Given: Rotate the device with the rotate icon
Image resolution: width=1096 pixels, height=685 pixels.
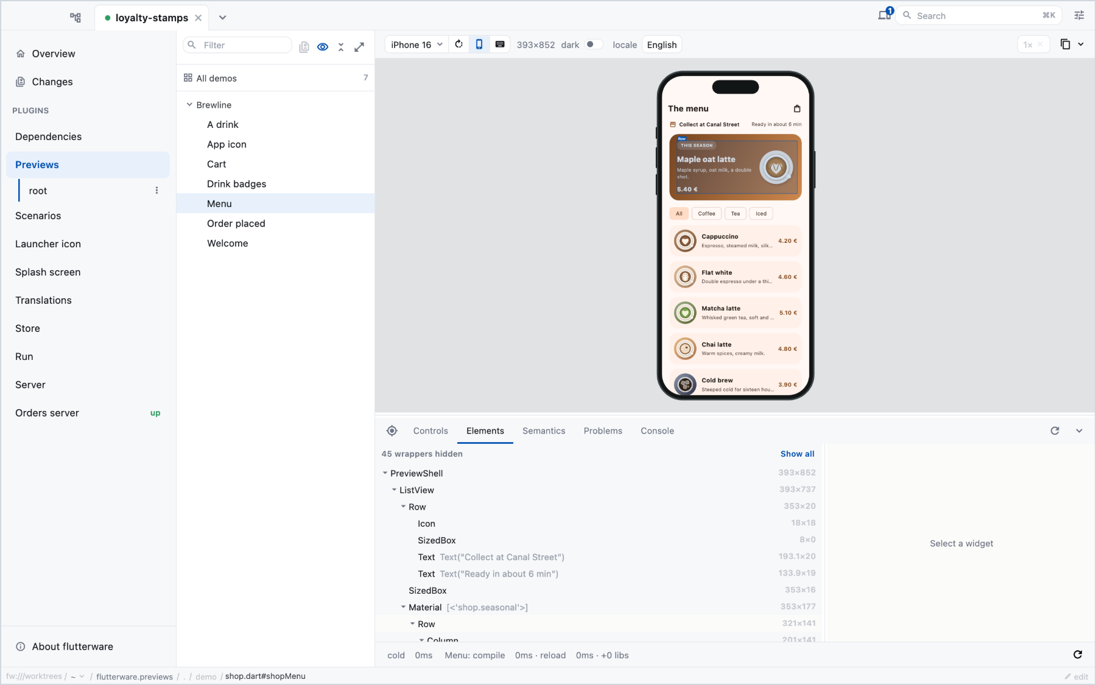Looking at the screenshot, I should (458, 44).
